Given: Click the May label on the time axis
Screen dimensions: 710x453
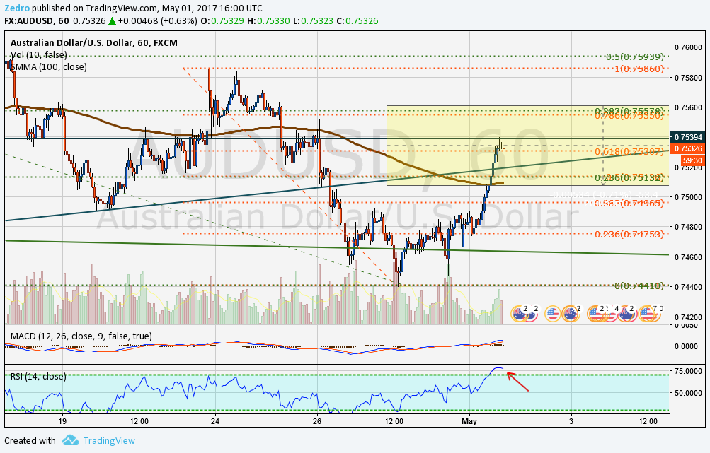Looking at the screenshot, I should tap(469, 421).
